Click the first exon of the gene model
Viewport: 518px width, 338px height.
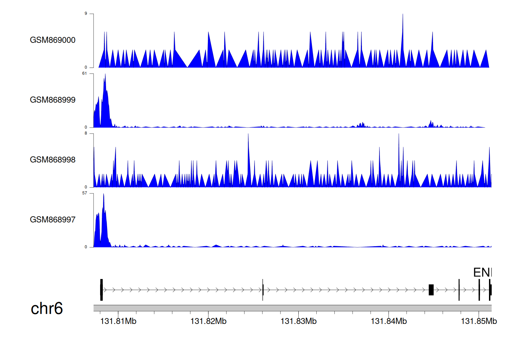[101, 290]
